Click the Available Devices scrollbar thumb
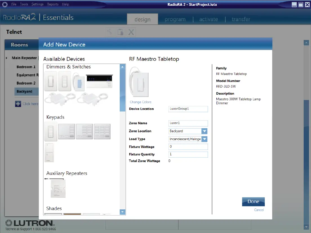Image resolution: width=311 pixels, height=233 pixels. click(x=122, y=91)
